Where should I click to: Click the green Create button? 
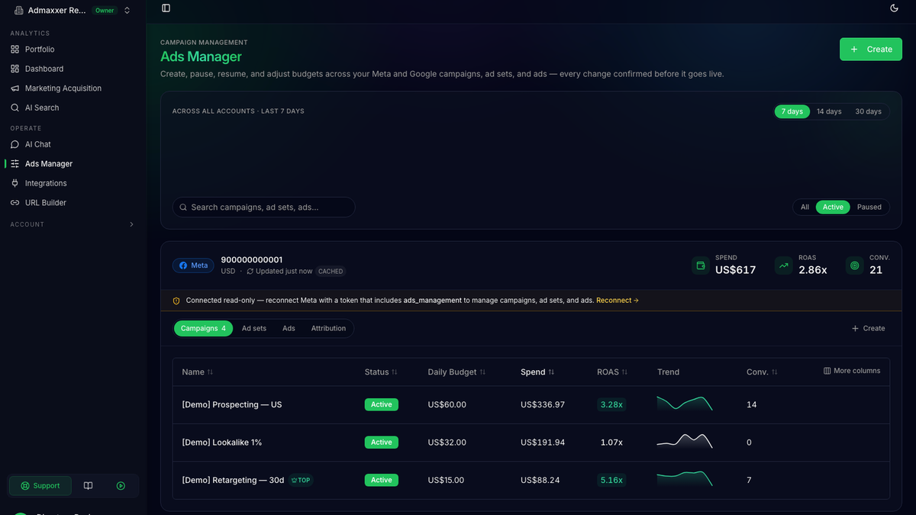pos(871,49)
